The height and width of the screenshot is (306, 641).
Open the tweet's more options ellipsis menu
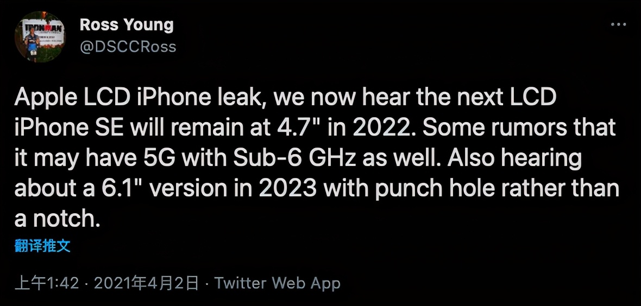618,24
